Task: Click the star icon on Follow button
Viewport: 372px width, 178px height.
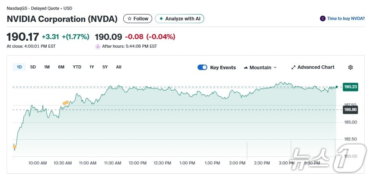Action: pos(129,19)
